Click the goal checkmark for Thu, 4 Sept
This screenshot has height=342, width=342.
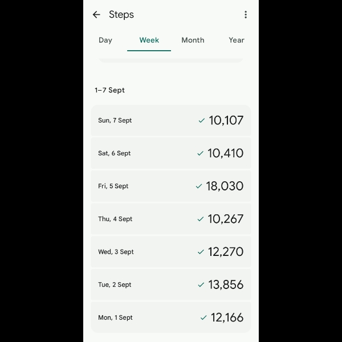(x=200, y=219)
